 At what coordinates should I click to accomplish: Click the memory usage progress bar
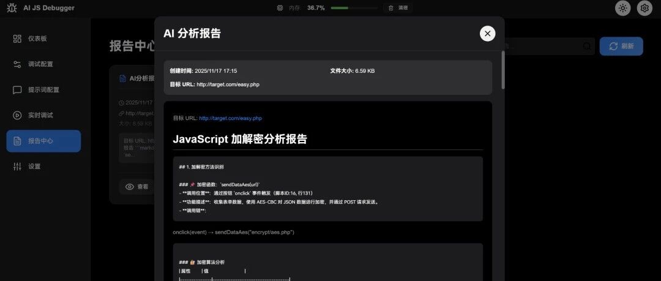[354, 8]
